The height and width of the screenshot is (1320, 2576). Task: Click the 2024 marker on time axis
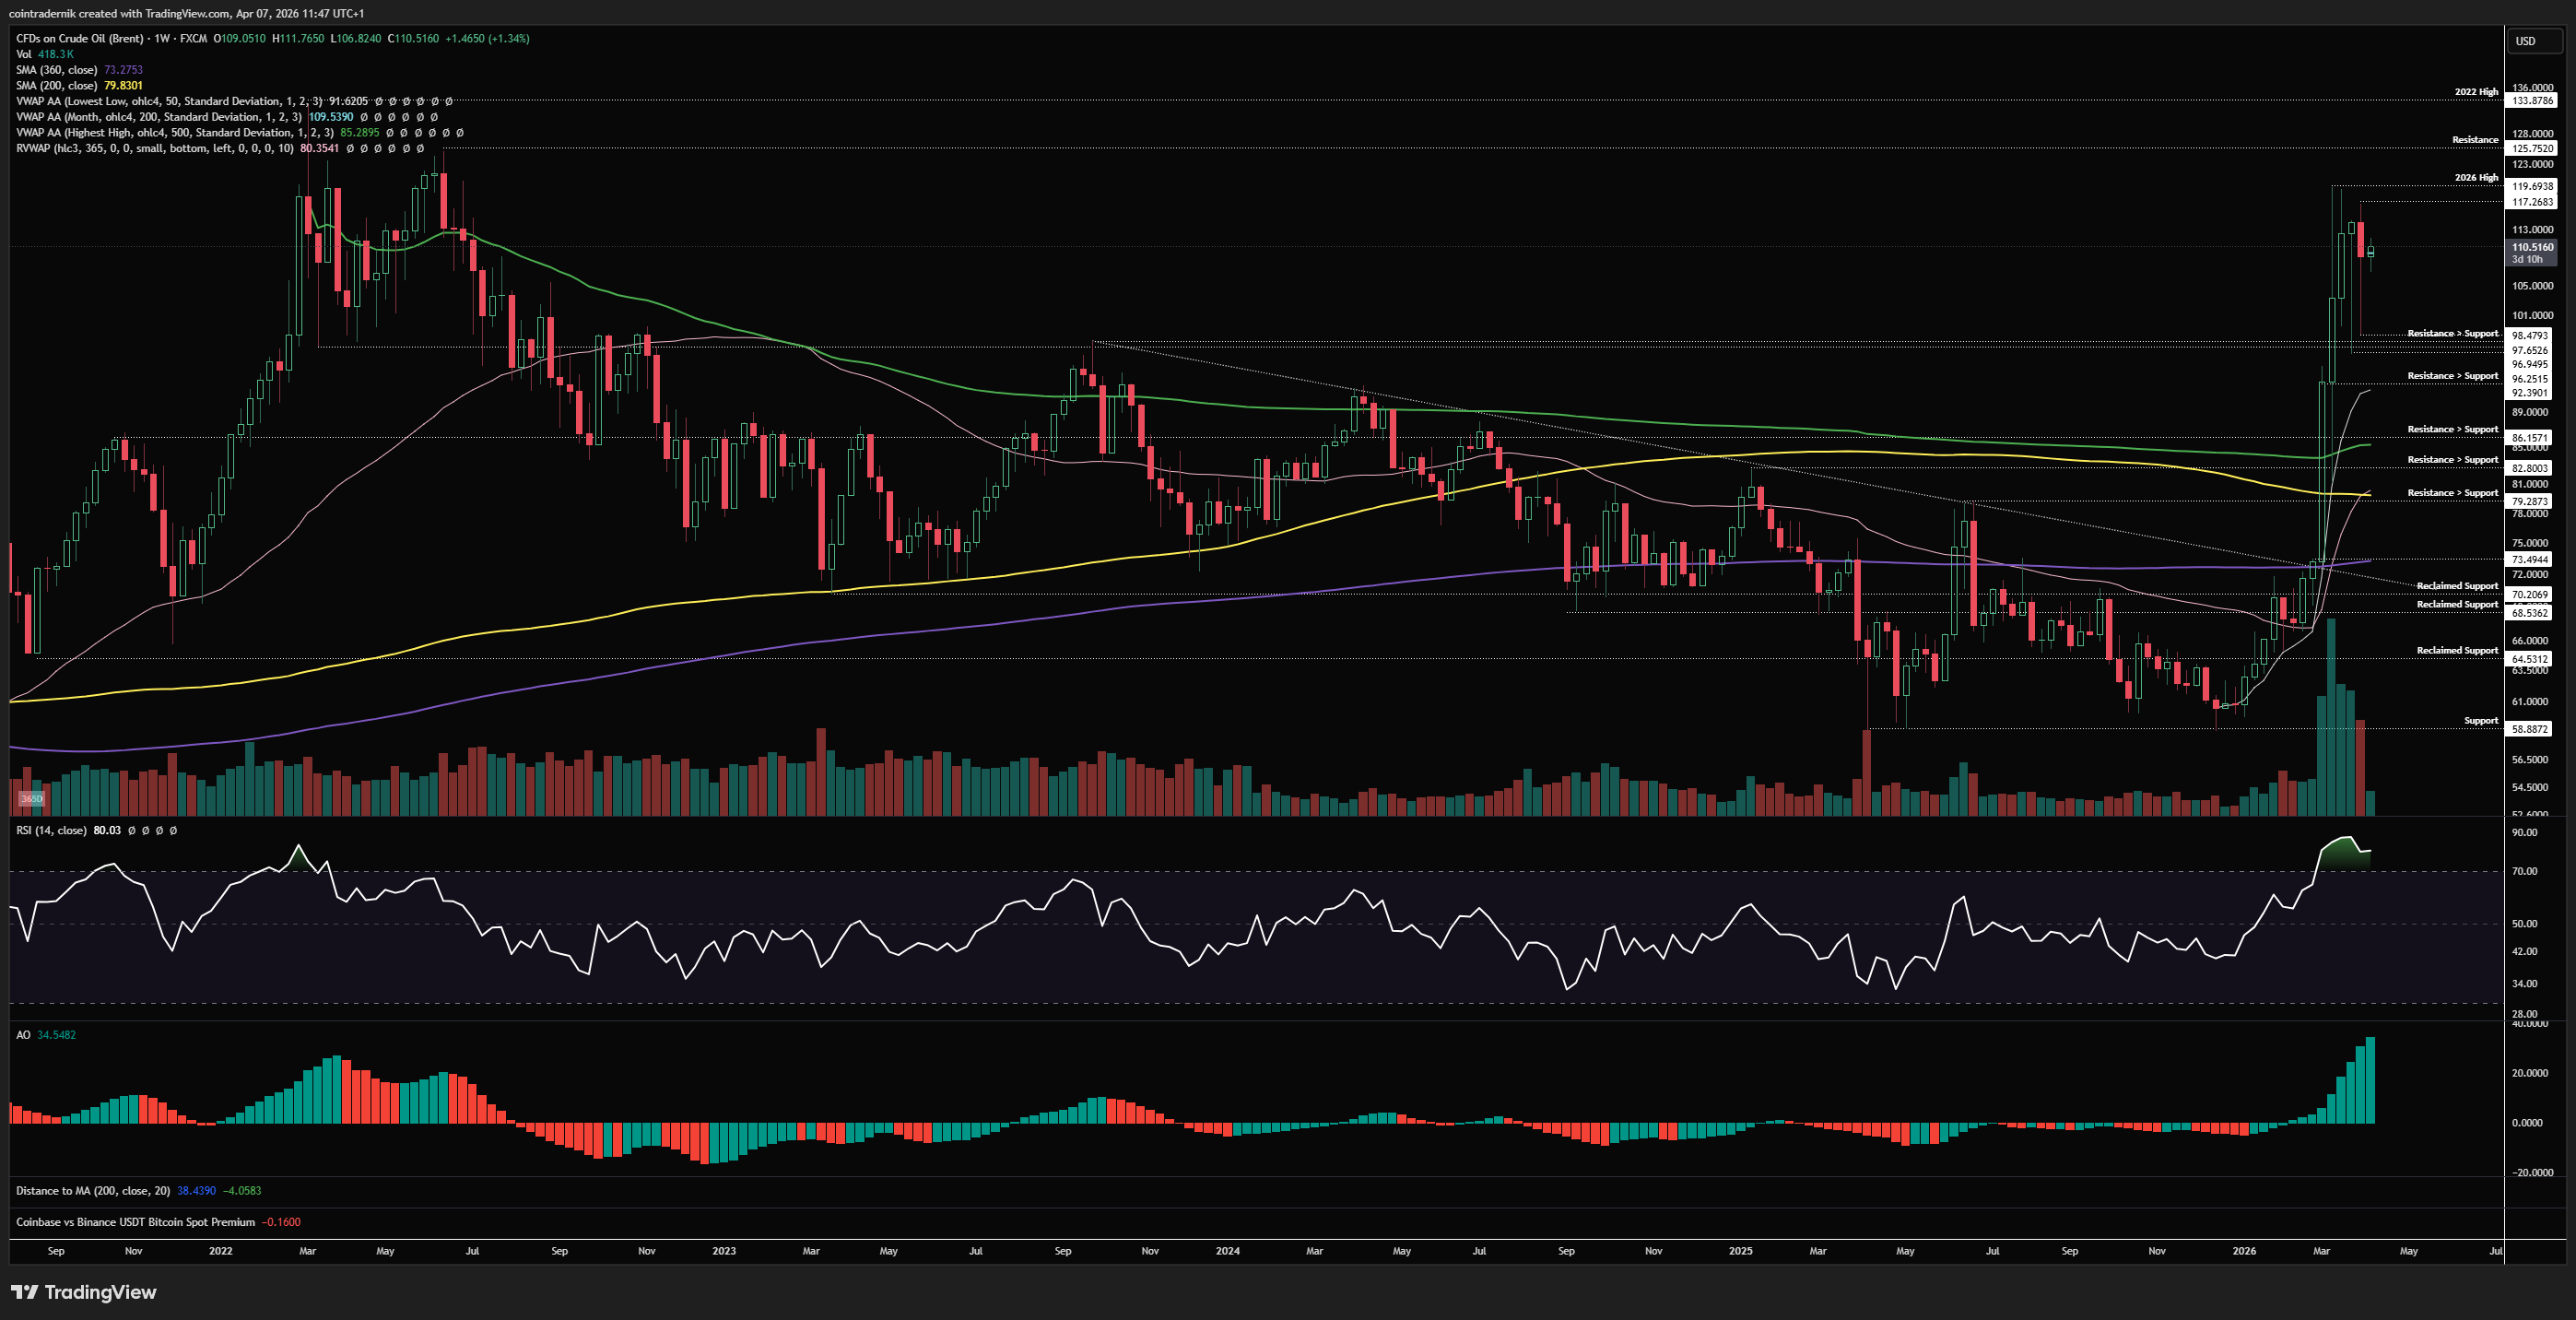(1227, 1251)
